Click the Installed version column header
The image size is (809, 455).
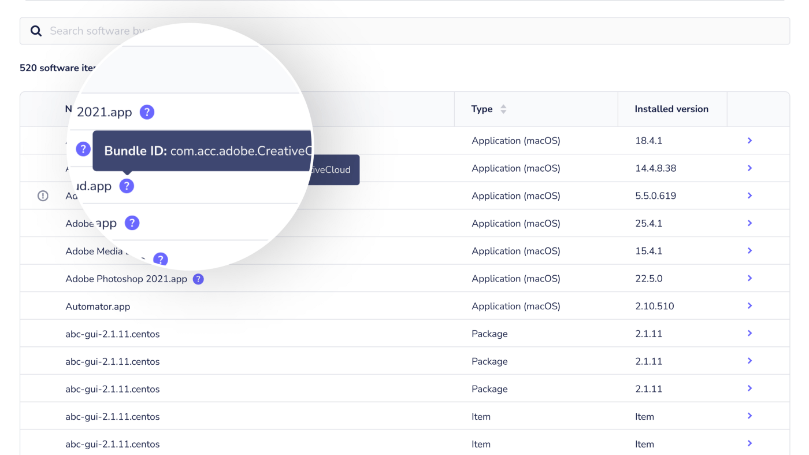(x=671, y=109)
